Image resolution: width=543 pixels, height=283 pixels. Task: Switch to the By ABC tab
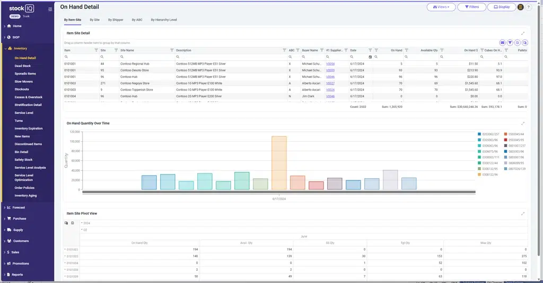pos(137,20)
